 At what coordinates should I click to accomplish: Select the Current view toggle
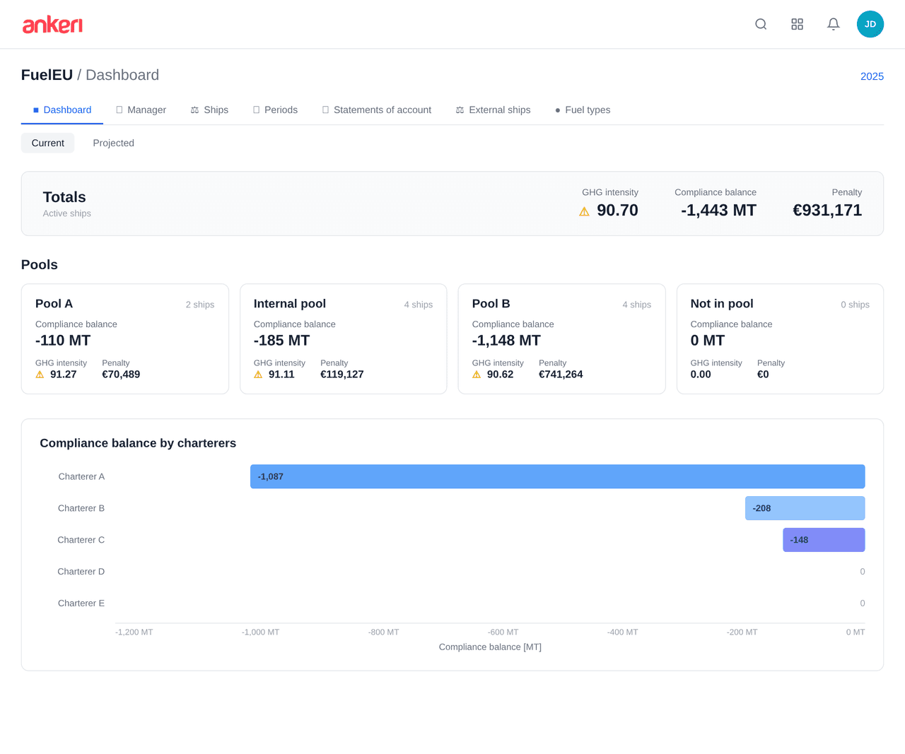click(x=47, y=143)
